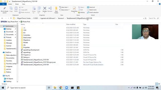Expand the address bar history dropdown

144,18
